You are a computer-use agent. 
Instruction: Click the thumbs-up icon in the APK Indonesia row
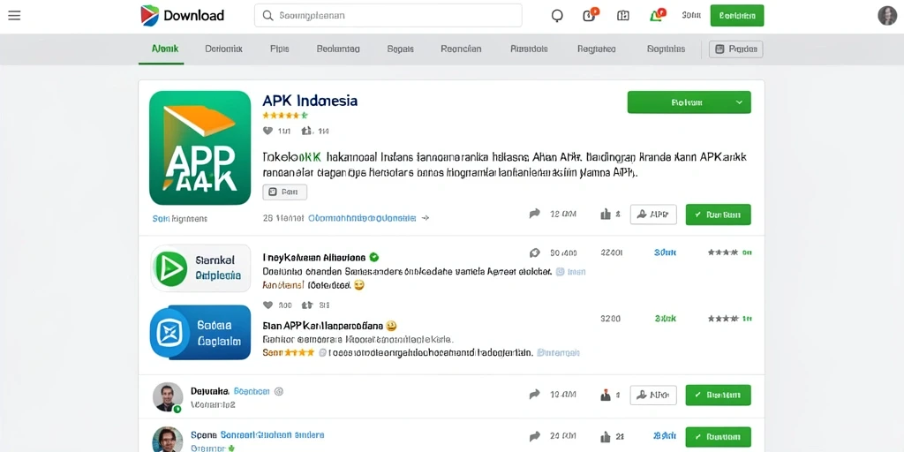[x=606, y=215]
